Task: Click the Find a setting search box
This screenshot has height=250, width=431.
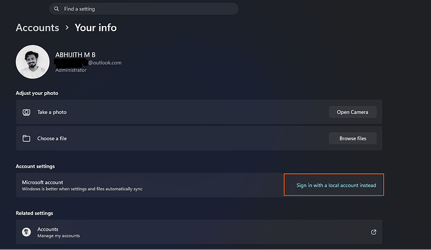Action: coord(144,9)
